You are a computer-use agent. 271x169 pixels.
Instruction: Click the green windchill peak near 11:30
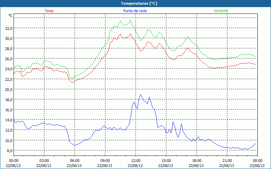[130, 20]
